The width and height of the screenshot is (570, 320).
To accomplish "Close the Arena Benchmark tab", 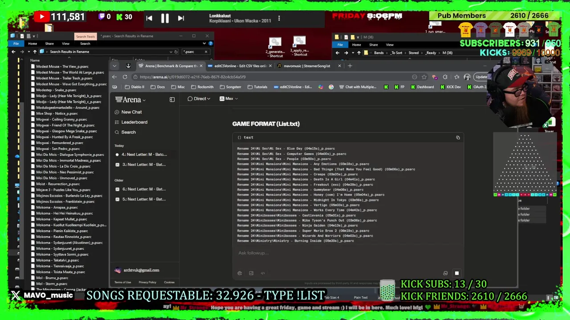I will [x=201, y=66].
